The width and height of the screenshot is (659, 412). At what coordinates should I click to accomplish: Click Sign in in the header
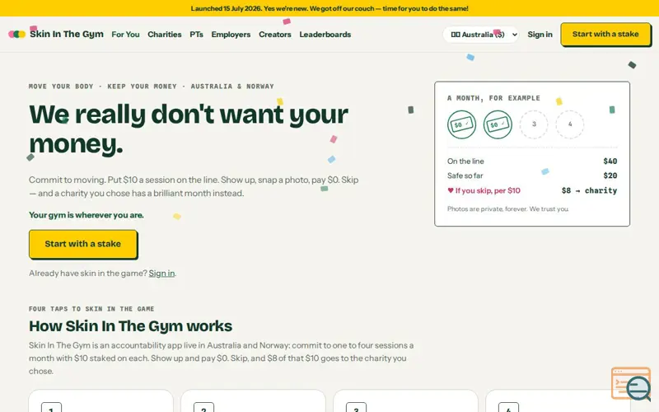[540, 35]
